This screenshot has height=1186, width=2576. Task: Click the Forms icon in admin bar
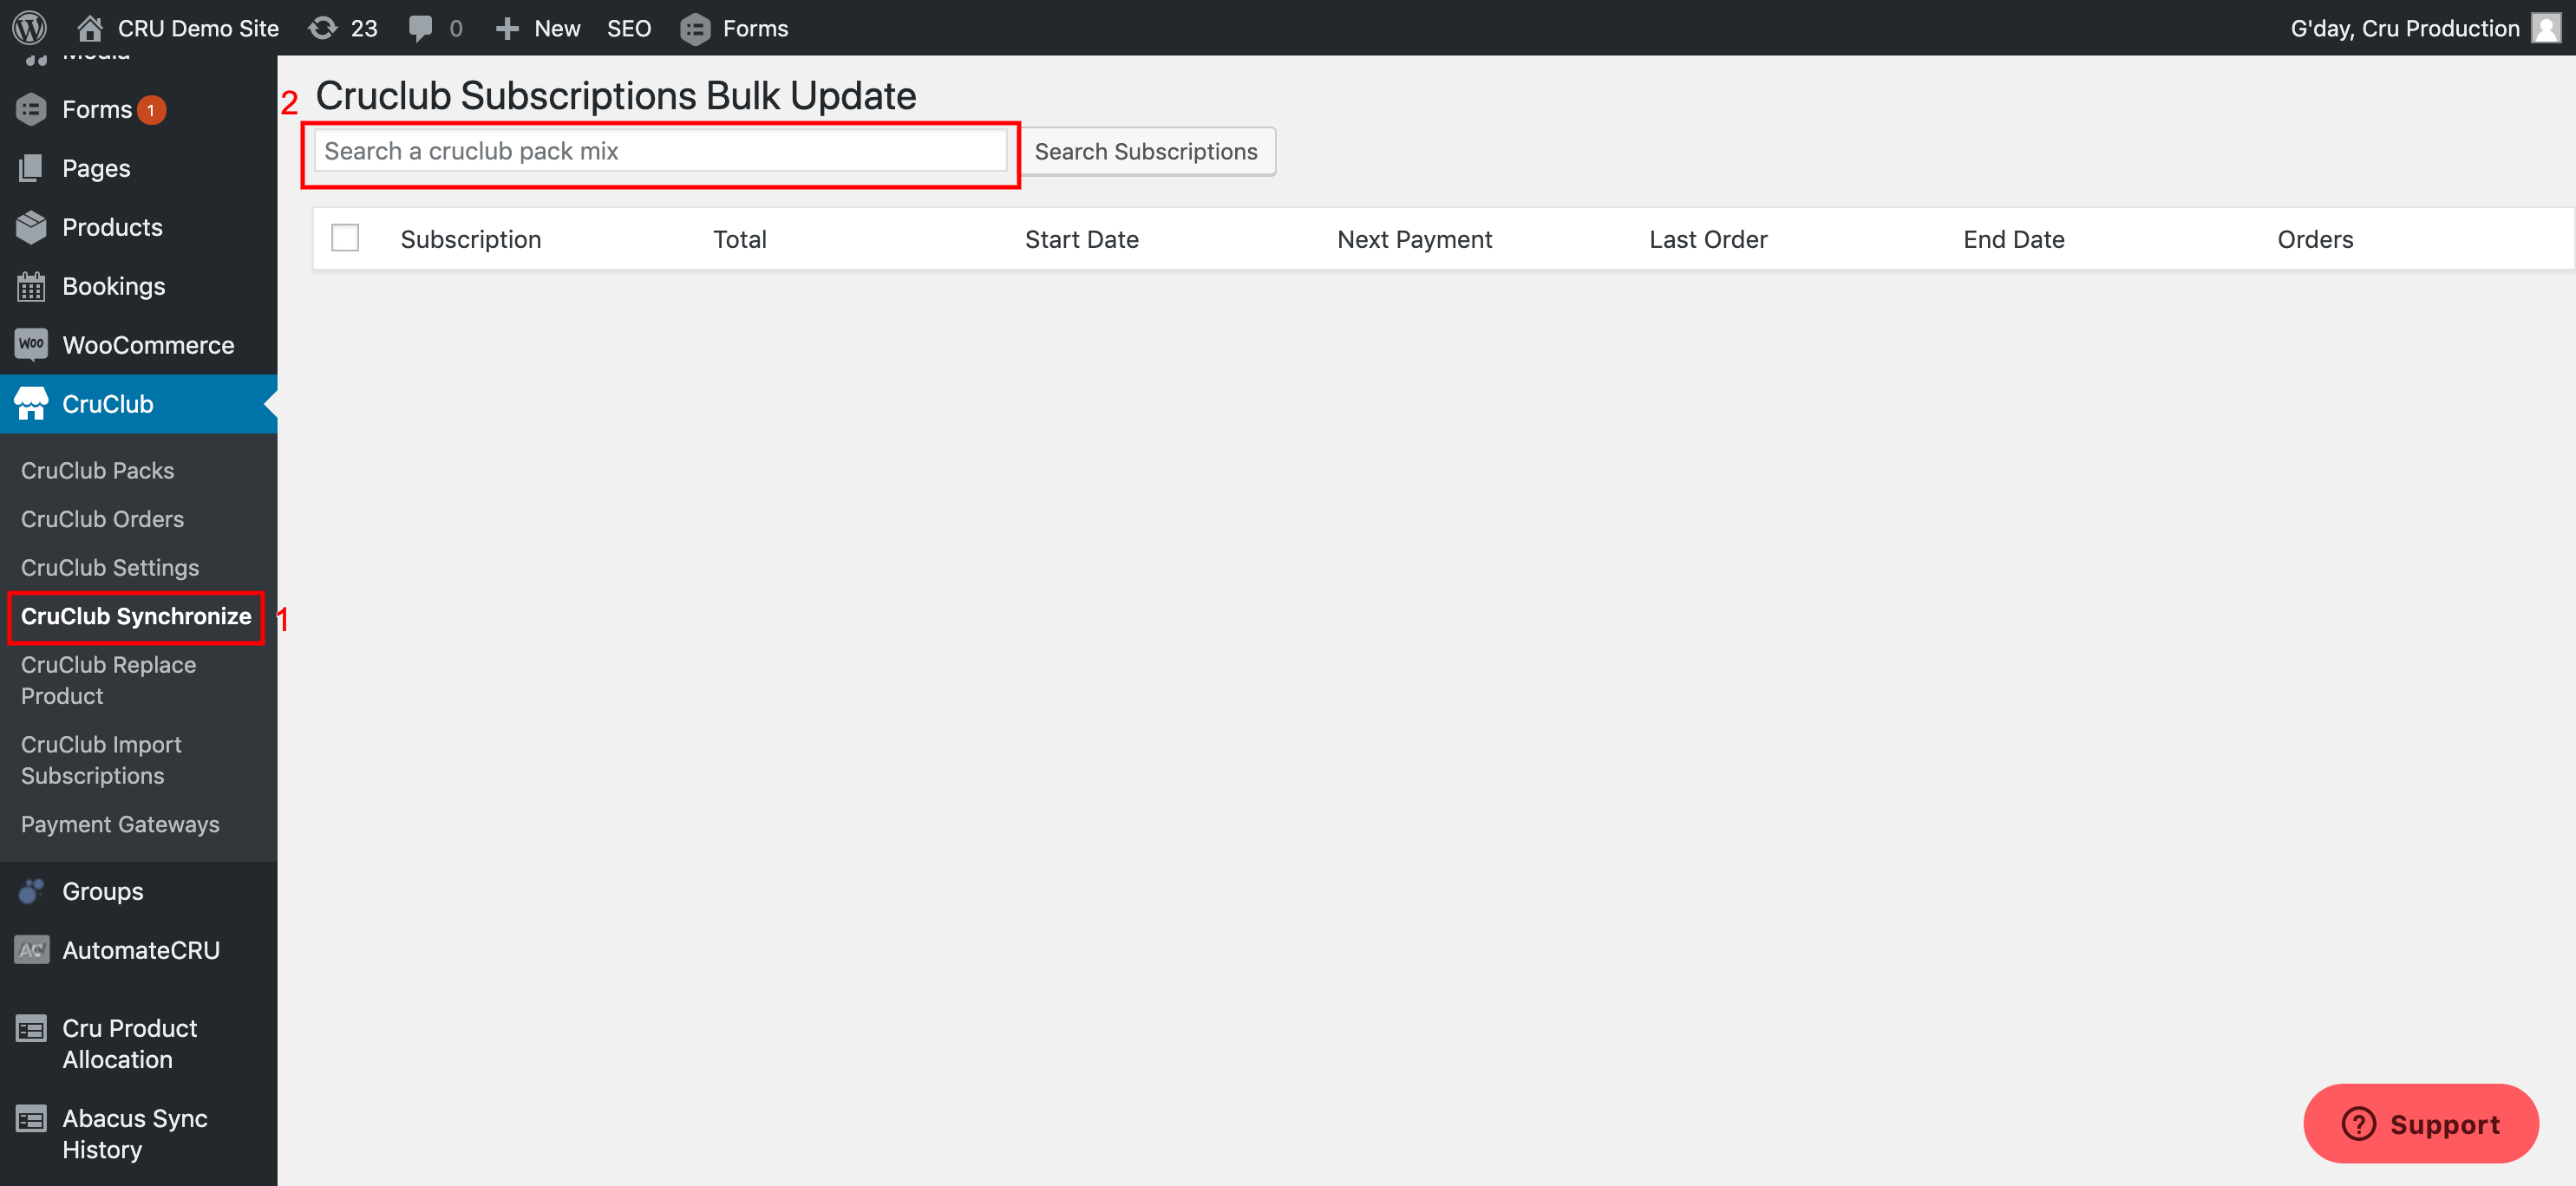click(695, 28)
